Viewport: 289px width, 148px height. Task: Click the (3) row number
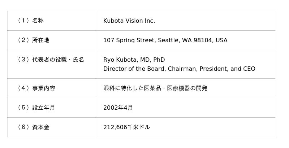[23, 60]
